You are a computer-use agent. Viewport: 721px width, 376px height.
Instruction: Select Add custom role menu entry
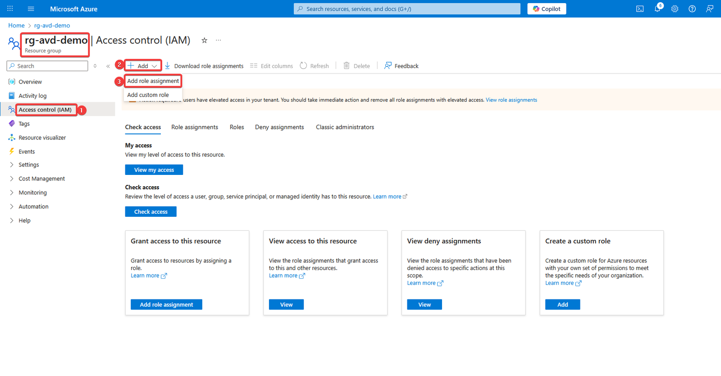click(148, 95)
